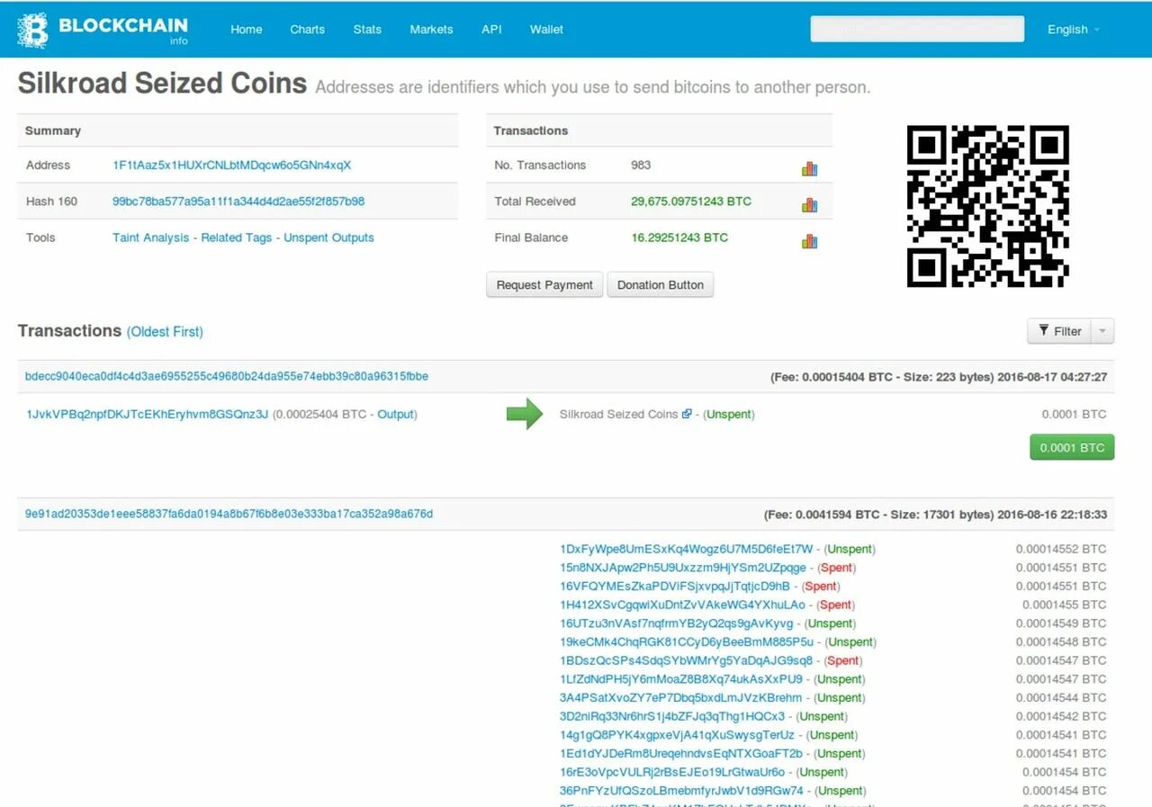Open the Taint Analysis tool
Screen dimensions: 1152x807
[x=150, y=238]
